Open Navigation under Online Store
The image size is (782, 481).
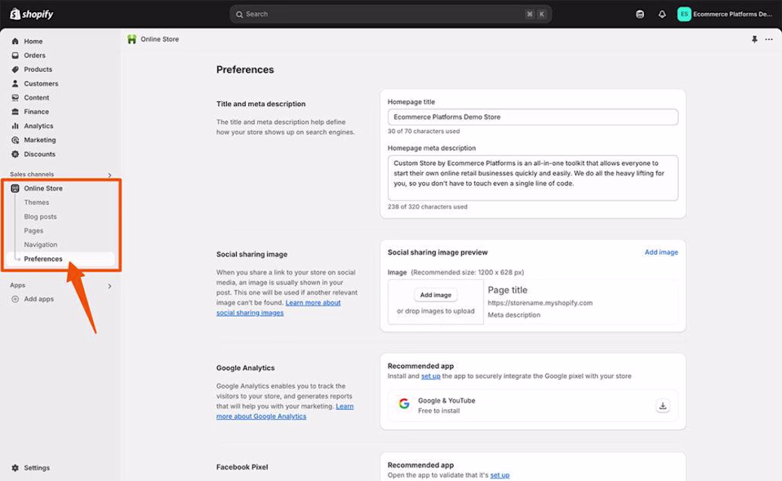(41, 245)
